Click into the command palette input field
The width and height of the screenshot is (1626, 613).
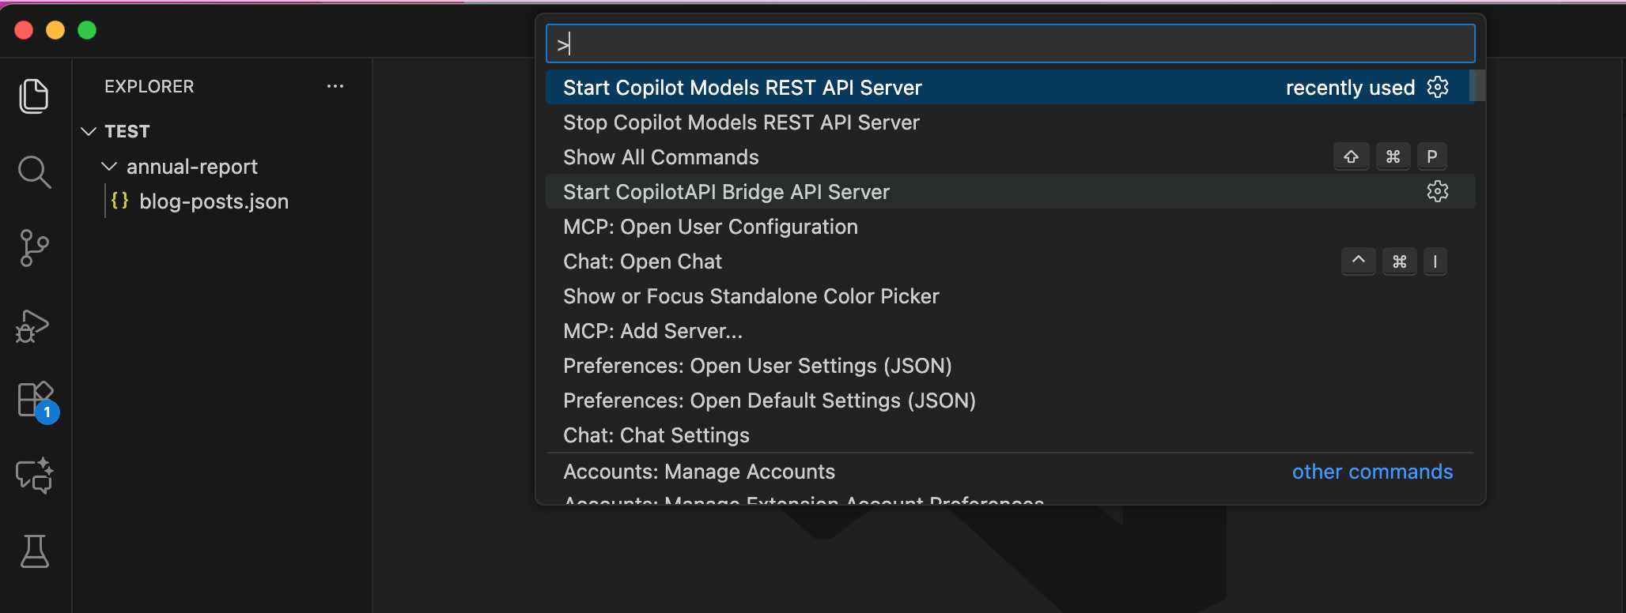1010,43
